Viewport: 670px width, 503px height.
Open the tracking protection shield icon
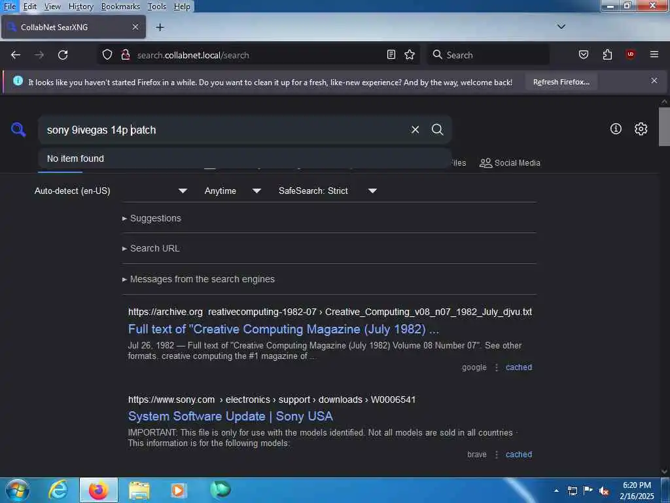point(107,55)
